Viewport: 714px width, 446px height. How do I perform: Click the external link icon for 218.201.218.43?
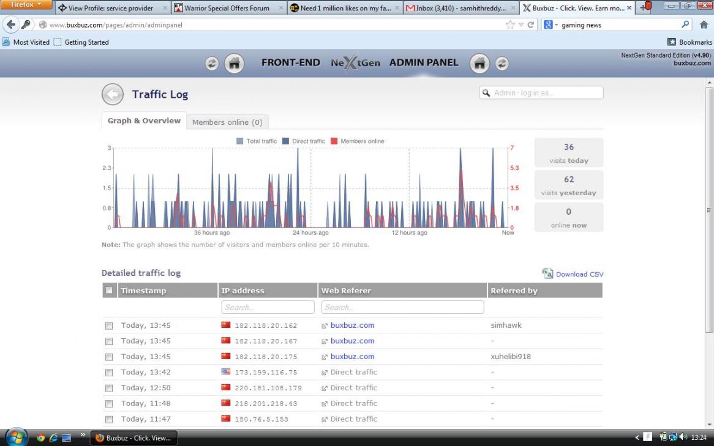point(324,404)
